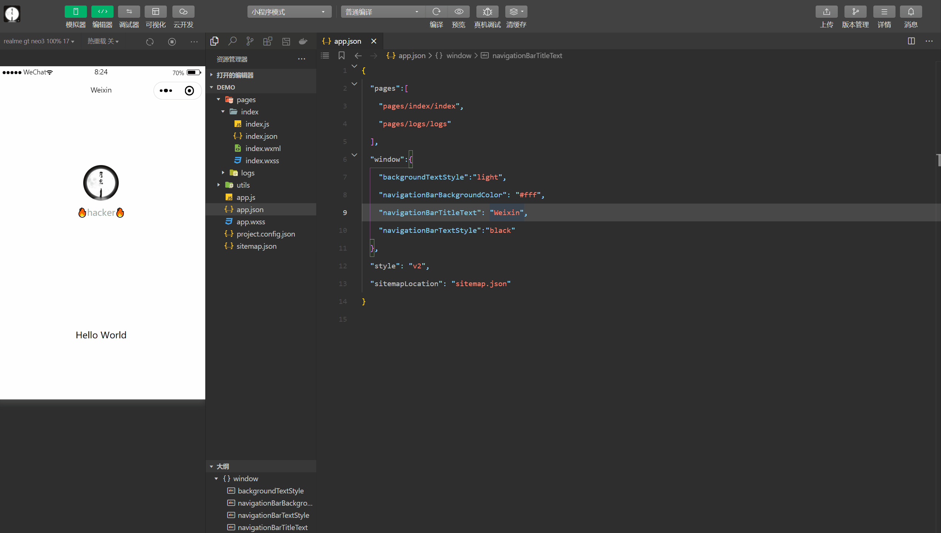Click the compile (编译) refresh icon
The height and width of the screenshot is (533, 941).
tap(436, 12)
